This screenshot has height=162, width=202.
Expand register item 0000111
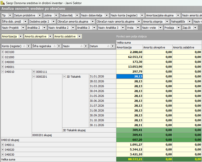pyautogui.click(x=34, y=72)
